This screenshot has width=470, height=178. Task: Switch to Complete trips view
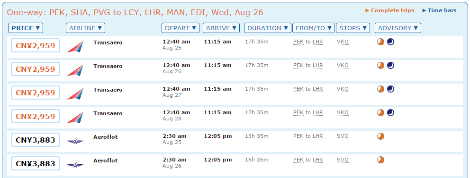(x=389, y=10)
